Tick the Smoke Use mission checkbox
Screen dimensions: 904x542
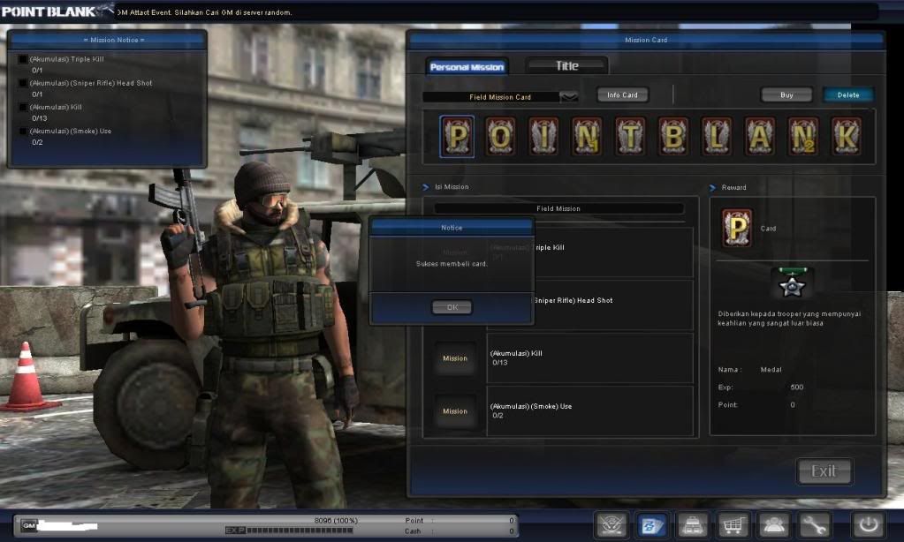click(22, 132)
